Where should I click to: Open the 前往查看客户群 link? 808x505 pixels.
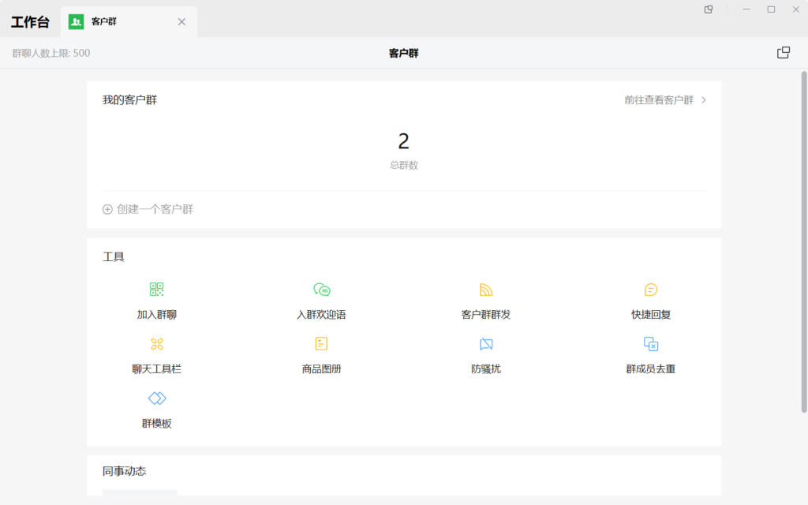pos(658,100)
